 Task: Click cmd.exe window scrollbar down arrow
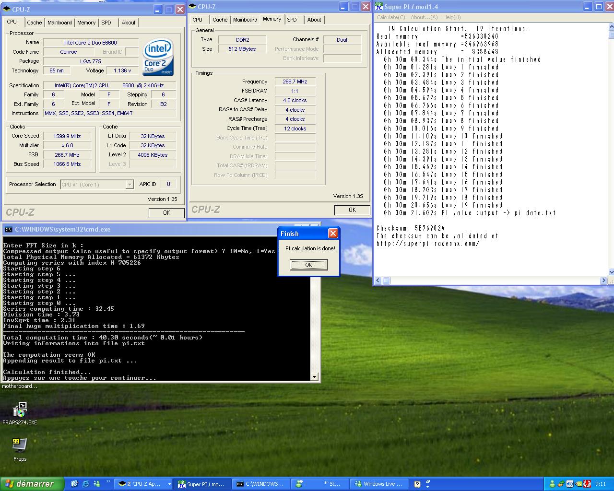click(314, 377)
